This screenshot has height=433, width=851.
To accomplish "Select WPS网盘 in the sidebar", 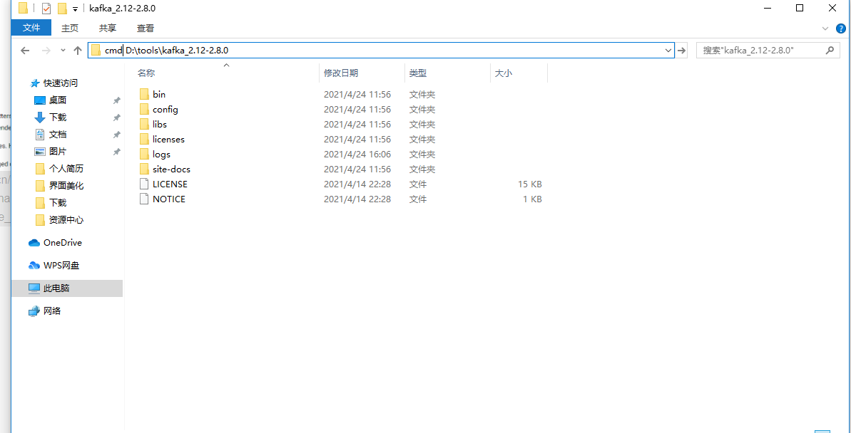I will tap(60, 265).
